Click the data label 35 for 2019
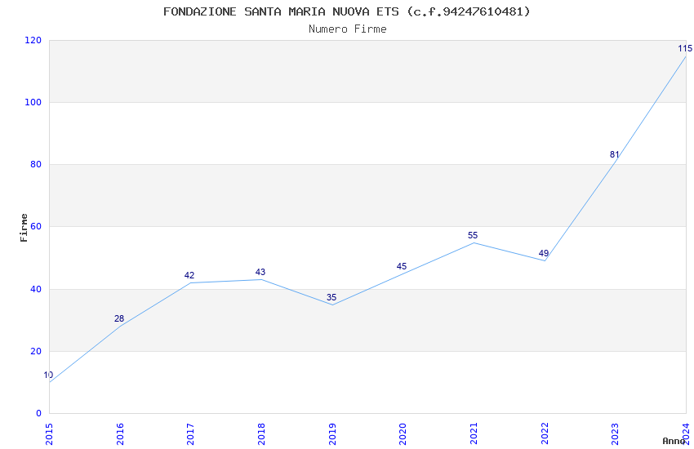The image size is (694, 449). pos(331,297)
